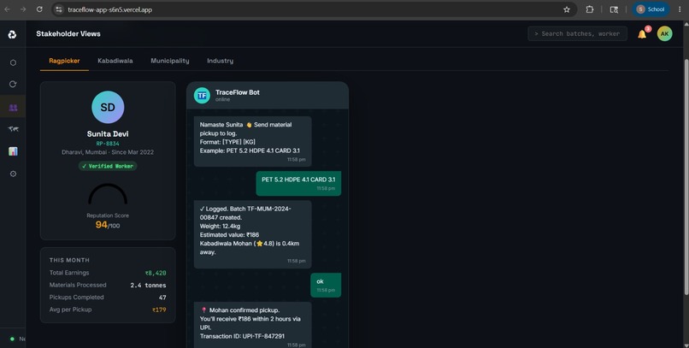The image size is (689, 348).
Task: Click the notification bell icon
Action: [642, 34]
